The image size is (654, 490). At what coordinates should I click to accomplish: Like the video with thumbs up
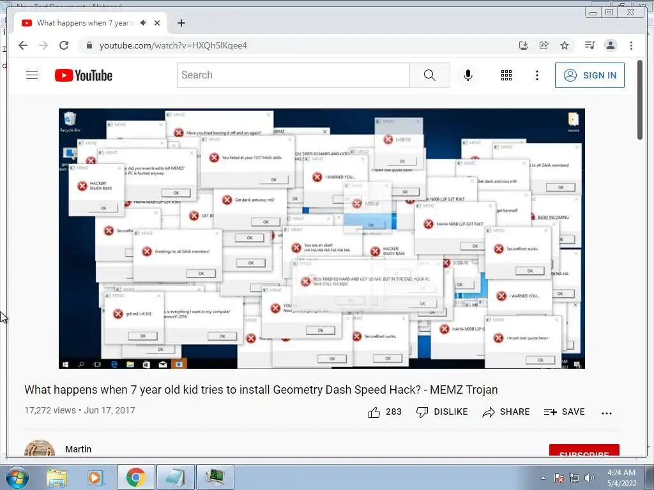pos(384,412)
